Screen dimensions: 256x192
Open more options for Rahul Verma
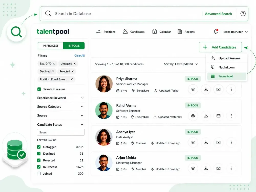(231, 116)
